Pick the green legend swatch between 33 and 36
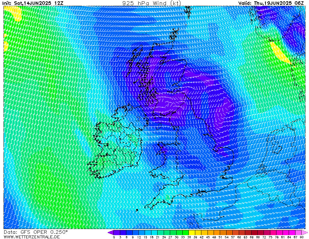The image size is (309, 239). click(186, 233)
